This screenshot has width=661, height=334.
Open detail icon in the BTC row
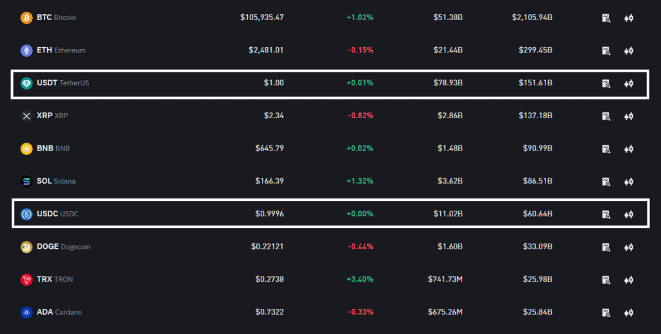click(x=605, y=18)
